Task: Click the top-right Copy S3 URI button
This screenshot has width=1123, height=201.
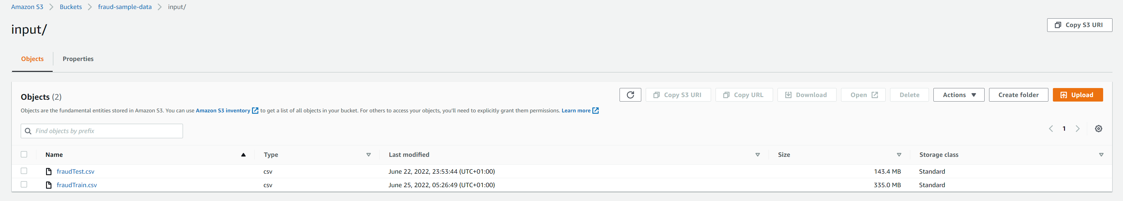Action: (x=1079, y=25)
